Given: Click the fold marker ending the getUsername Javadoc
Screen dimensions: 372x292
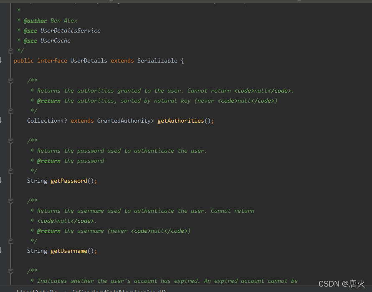Looking at the screenshot, I should pyautogui.click(x=11, y=241).
